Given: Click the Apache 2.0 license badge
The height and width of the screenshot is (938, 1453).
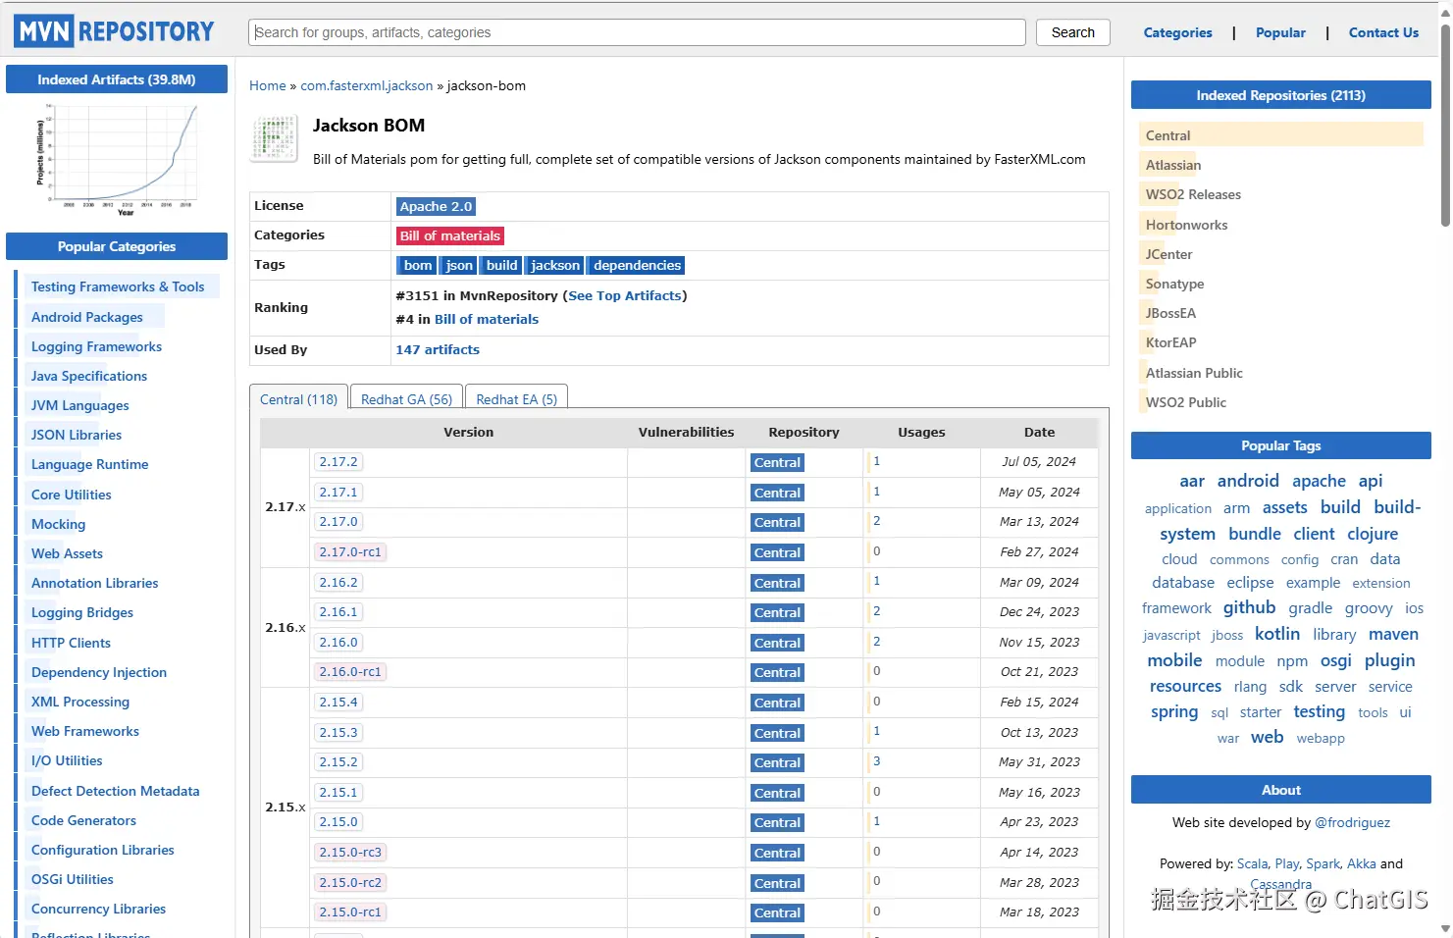Looking at the screenshot, I should (436, 207).
